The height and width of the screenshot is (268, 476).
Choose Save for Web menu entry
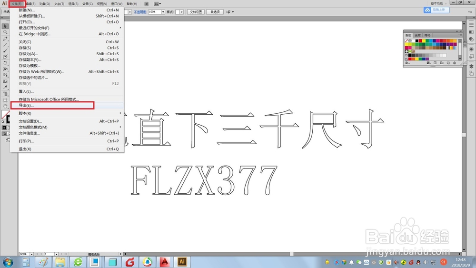(x=67, y=71)
